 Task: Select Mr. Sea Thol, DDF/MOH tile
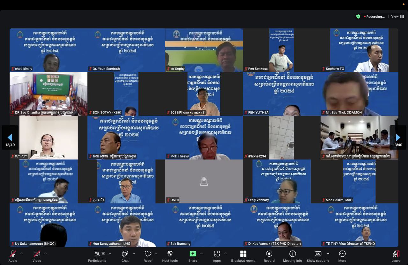[x=360, y=94]
